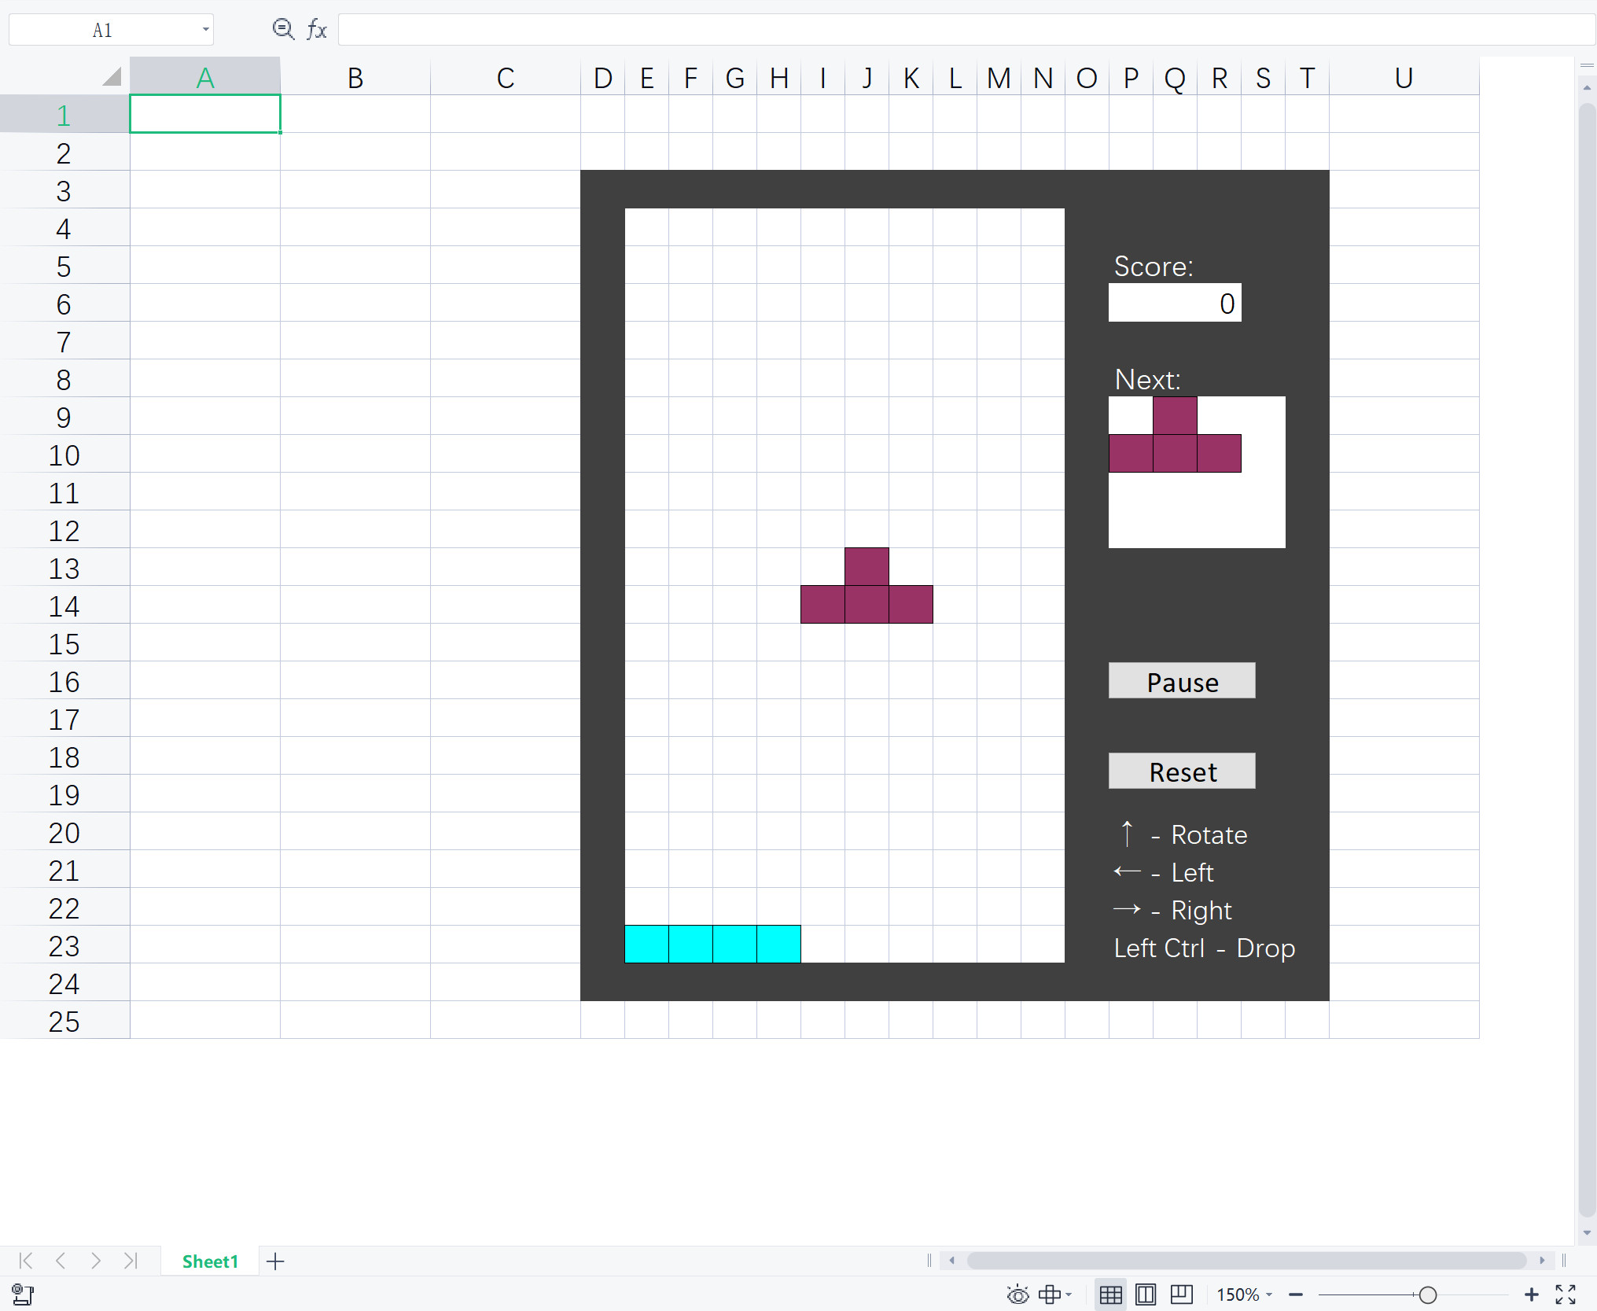Click the vertical scrollbar track

1587,661
